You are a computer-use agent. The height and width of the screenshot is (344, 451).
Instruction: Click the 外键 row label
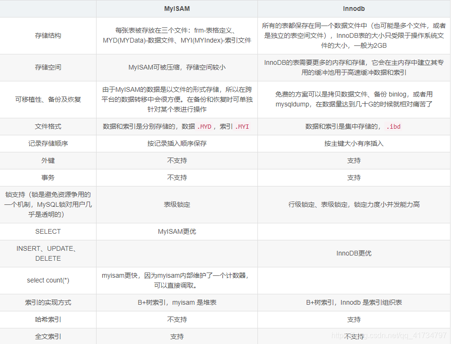tap(48, 160)
